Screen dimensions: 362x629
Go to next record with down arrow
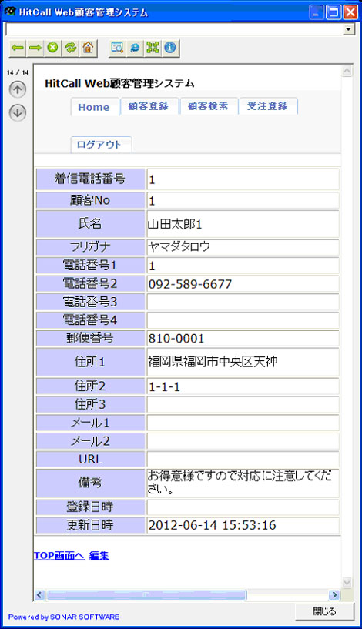[17, 112]
